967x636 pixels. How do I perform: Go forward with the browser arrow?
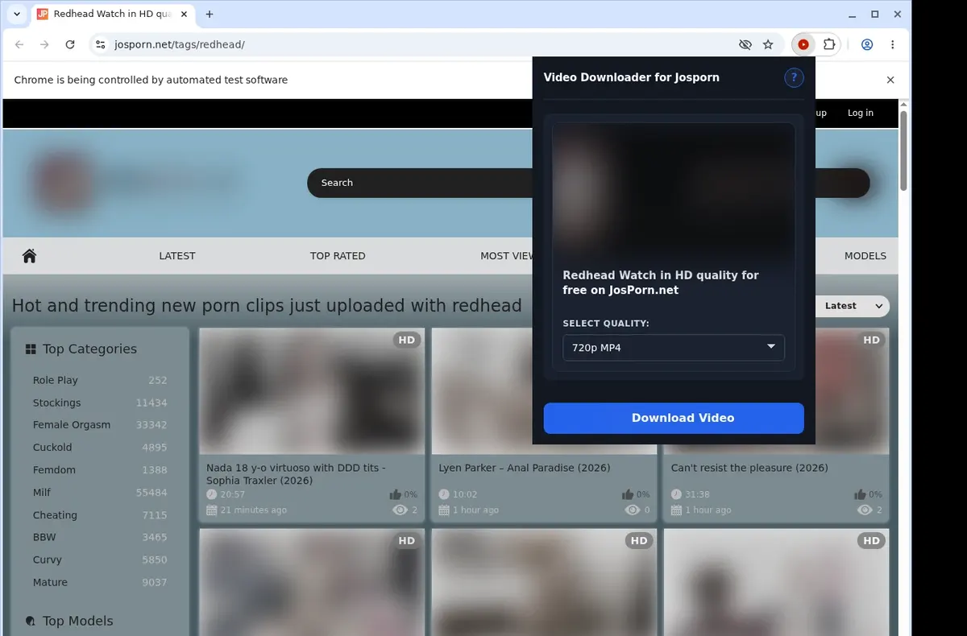coord(45,45)
